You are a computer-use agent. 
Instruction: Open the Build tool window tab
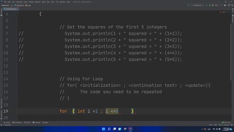pyautogui.click(x=45, y=122)
